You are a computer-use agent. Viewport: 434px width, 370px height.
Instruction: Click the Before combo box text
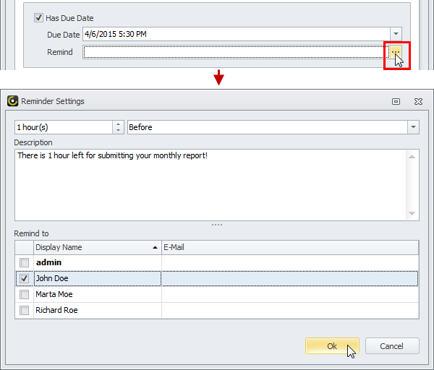(140, 127)
